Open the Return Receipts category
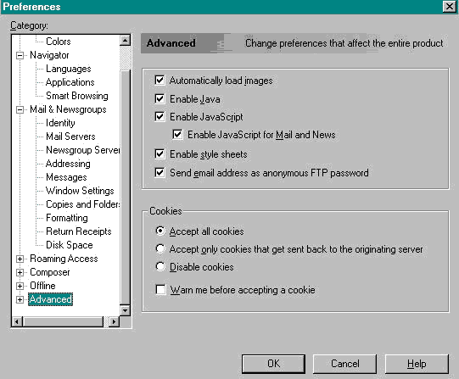Image resolution: width=459 pixels, height=379 pixels. pos(78,231)
